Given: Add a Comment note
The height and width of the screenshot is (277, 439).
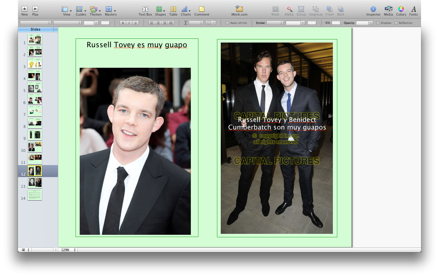Looking at the screenshot, I should point(202,9).
